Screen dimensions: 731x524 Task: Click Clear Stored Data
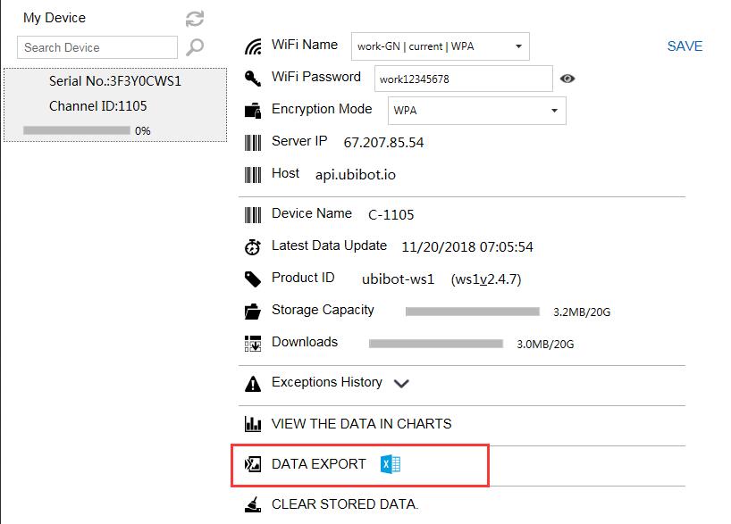(x=345, y=504)
